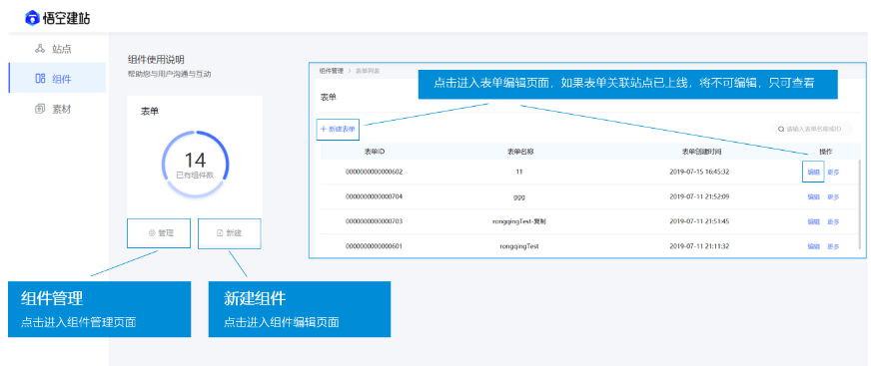Click the 组件 blocks icon
This screenshot has height=366, width=871.
click(x=40, y=78)
